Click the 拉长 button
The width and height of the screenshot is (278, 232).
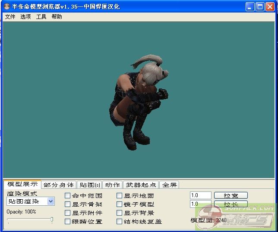point(231,204)
